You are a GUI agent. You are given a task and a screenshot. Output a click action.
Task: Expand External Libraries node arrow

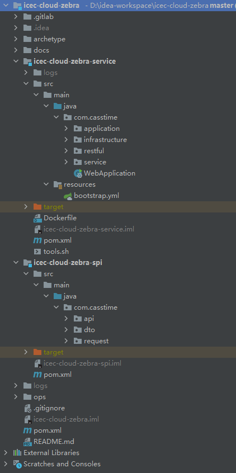pyautogui.click(x=6, y=453)
